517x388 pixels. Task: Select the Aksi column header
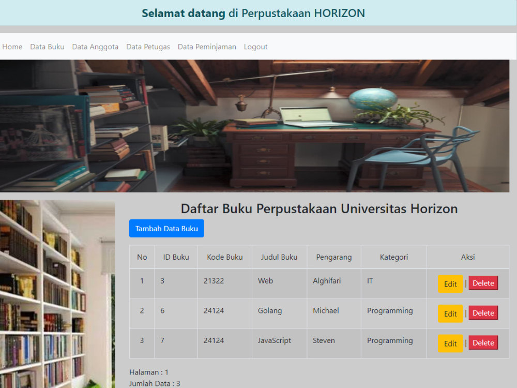point(468,257)
